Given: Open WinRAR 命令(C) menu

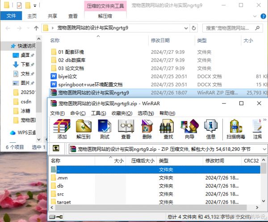Looking at the screenshot, I should click(78, 113).
